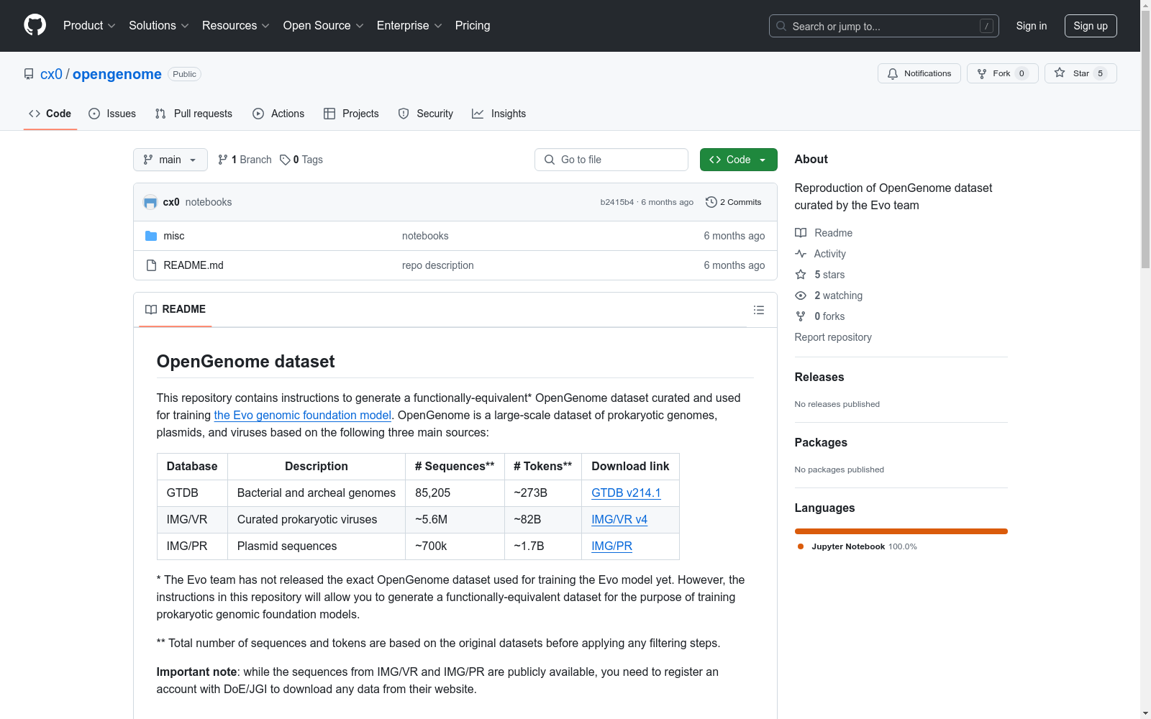Focus the Go to file input
Viewport: 1151px width, 719px height.
(x=611, y=160)
